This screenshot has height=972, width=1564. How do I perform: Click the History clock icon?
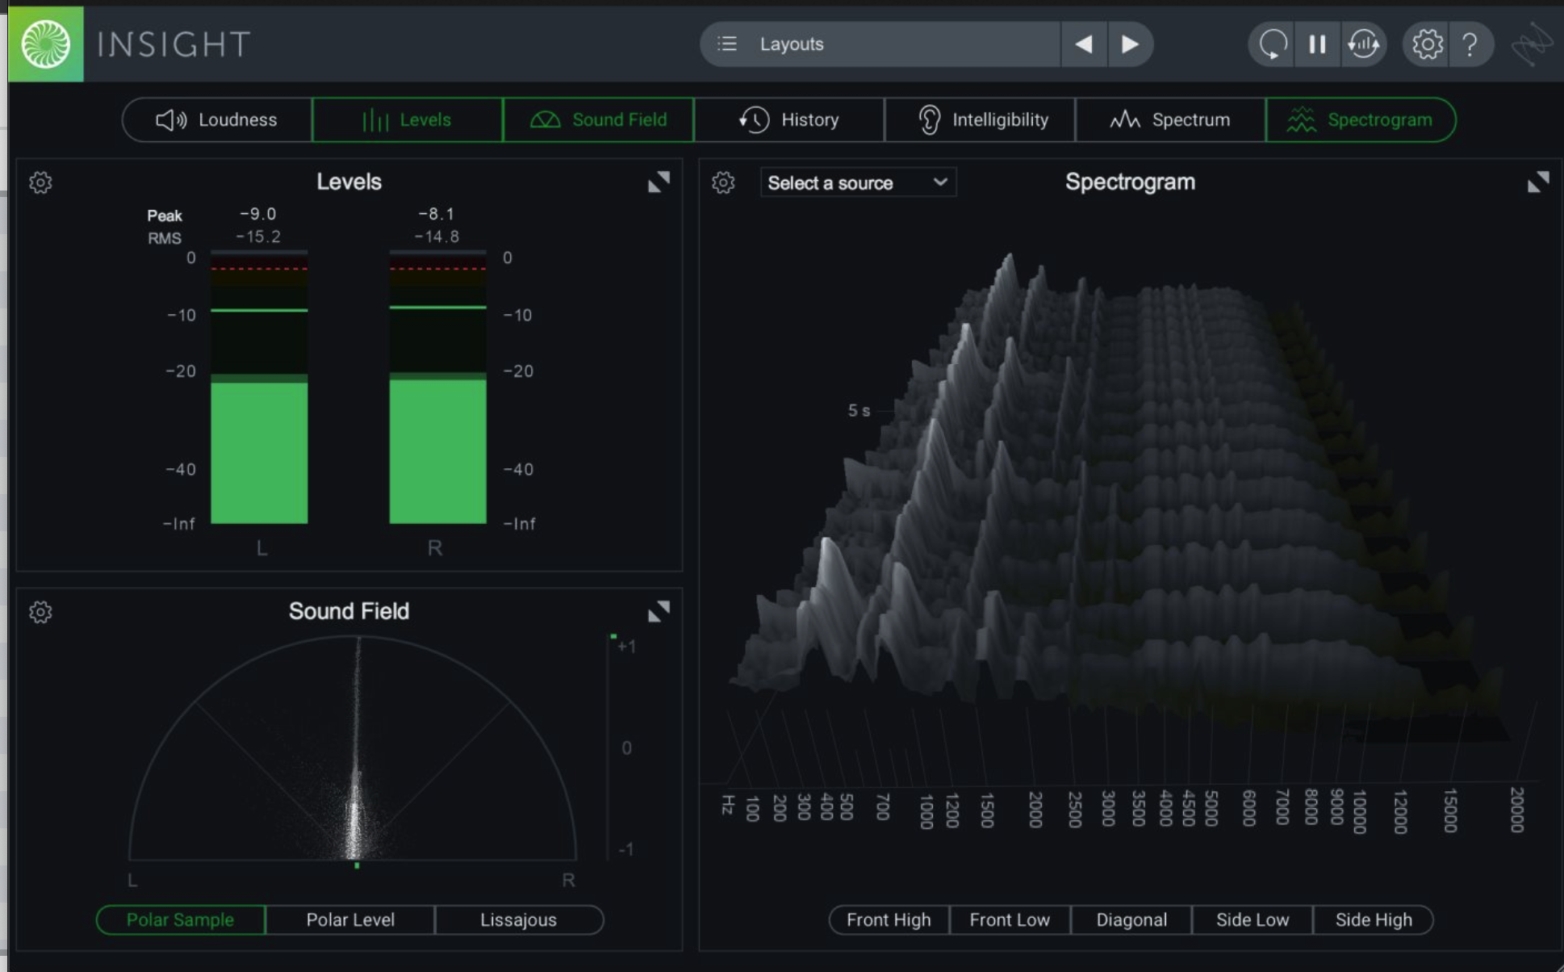coord(754,120)
